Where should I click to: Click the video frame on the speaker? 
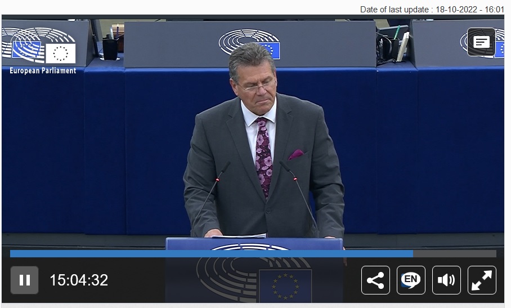pyautogui.click(x=263, y=140)
